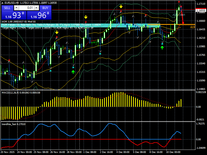Click the 1.15765 price axis label
The height and width of the screenshot is (155, 207).
pos(201,55)
